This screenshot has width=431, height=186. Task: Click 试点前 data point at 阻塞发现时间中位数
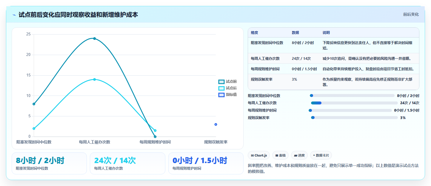[34, 104]
